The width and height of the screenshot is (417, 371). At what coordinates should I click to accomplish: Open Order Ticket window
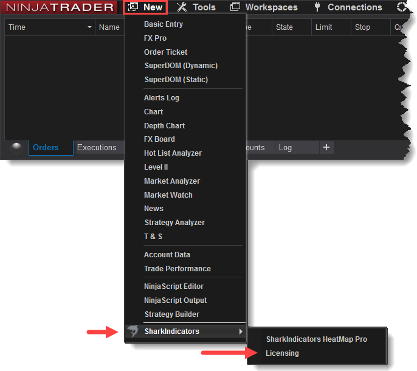[166, 52]
